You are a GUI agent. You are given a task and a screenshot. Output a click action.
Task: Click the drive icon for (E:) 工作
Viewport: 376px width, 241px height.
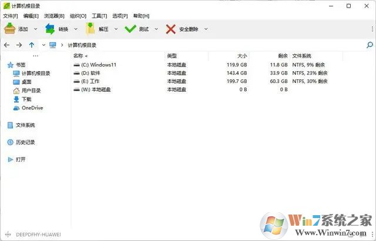[76, 81]
